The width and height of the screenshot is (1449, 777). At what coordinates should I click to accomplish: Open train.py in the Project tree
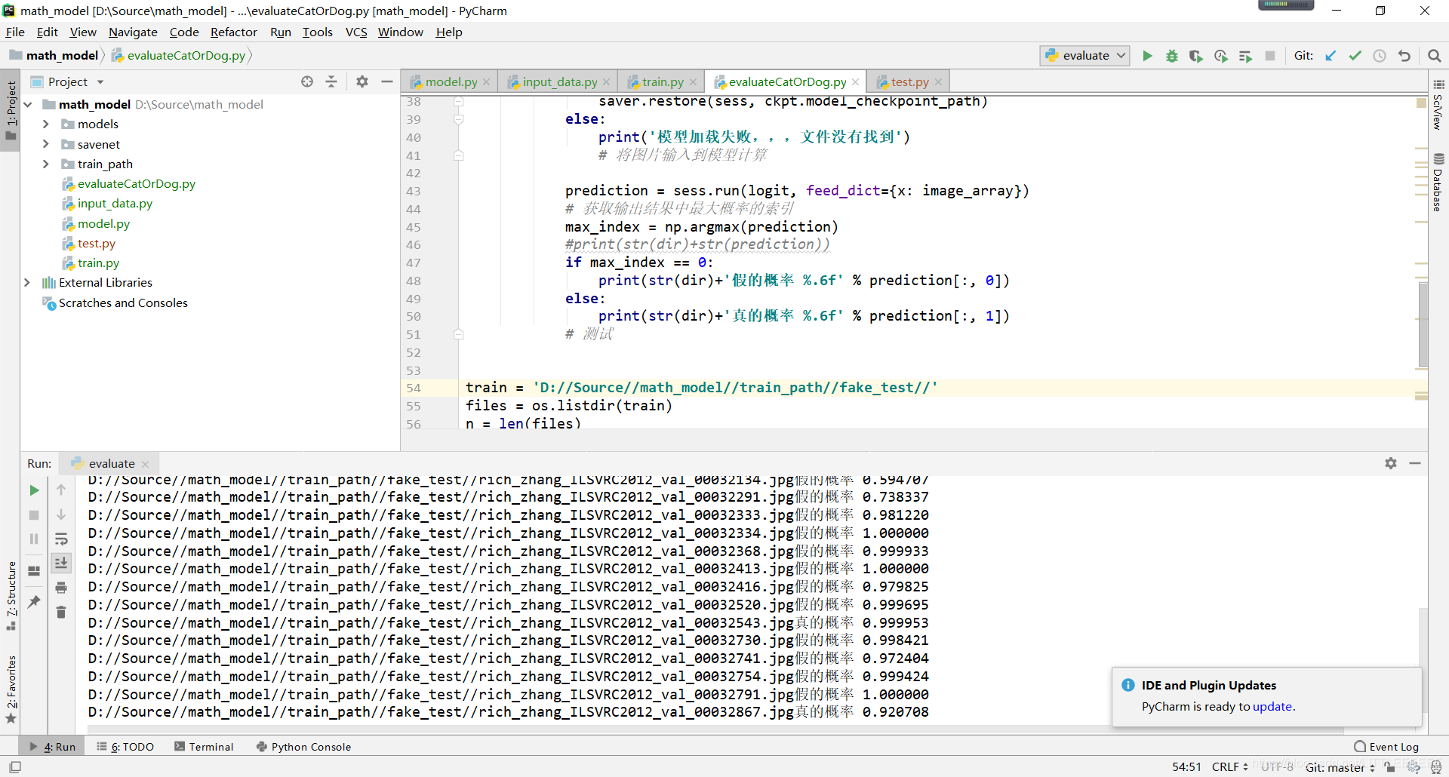[98, 263]
